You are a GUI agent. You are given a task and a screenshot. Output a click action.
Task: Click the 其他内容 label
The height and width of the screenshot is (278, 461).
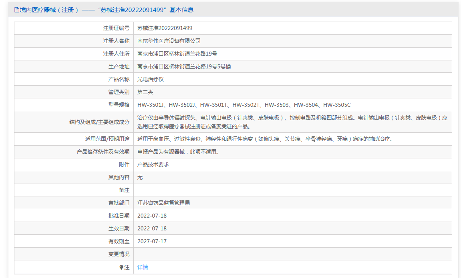(x=119, y=177)
